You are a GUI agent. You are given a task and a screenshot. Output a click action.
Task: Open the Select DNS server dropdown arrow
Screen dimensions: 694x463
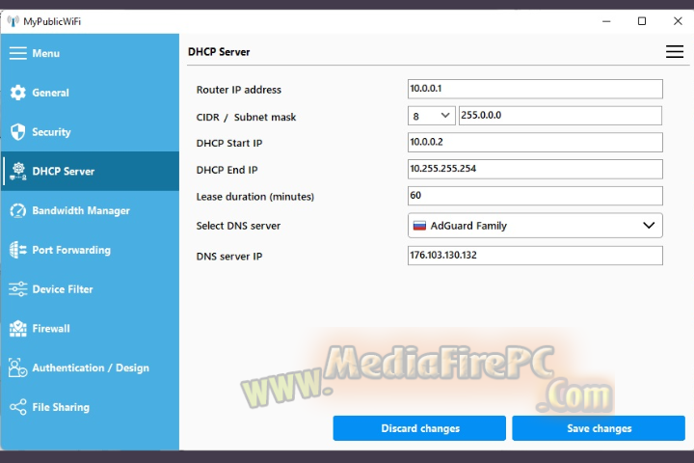(x=649, y=225)
